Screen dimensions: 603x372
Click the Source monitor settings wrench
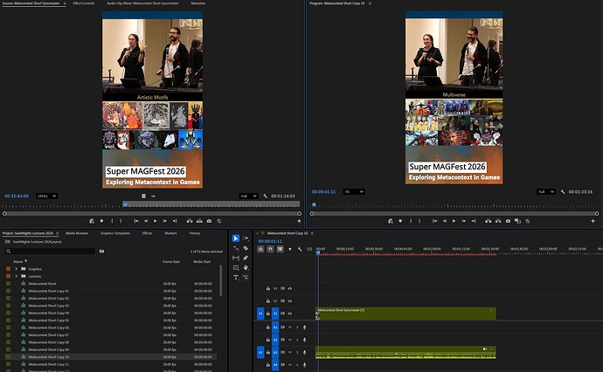click(x=266, y=196)
